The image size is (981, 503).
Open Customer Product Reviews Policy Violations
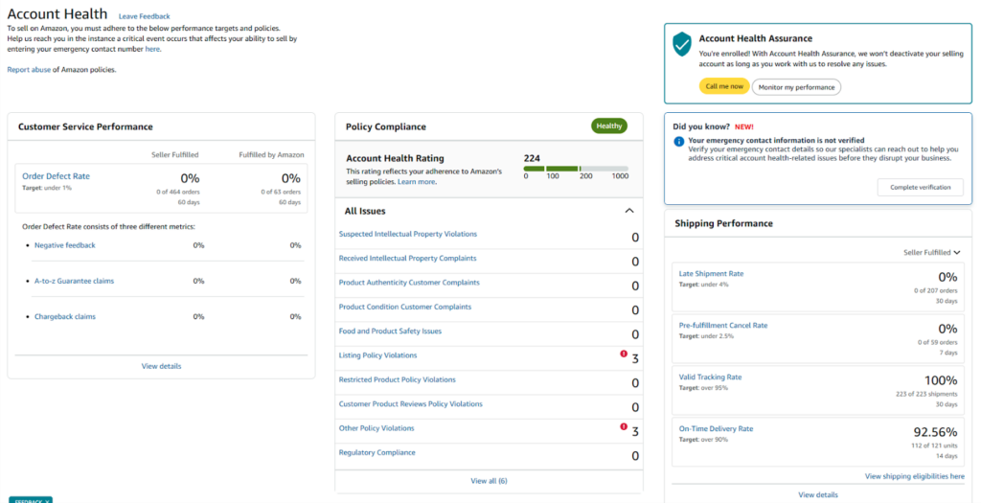tap(410, 403)
